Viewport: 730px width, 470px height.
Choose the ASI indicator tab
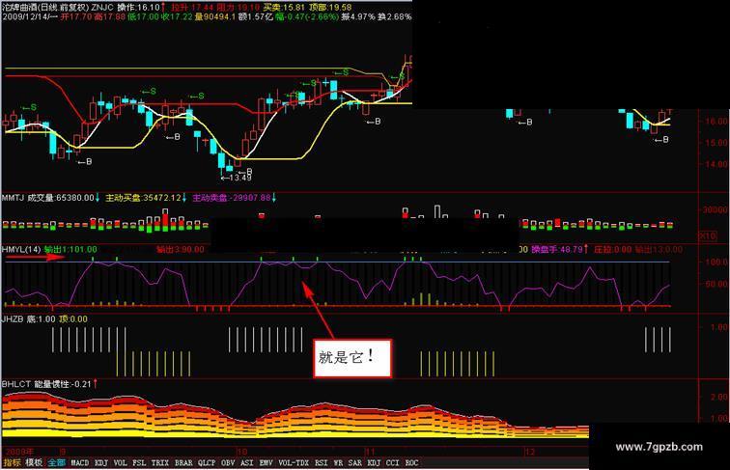pos(247,463)
